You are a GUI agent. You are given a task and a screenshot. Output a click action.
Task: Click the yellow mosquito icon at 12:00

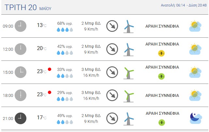(x=161, y=53)
